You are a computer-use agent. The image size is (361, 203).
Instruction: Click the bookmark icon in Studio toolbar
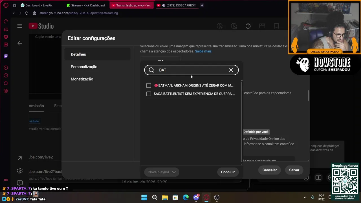pyautogui.click(x=276, y=26)
